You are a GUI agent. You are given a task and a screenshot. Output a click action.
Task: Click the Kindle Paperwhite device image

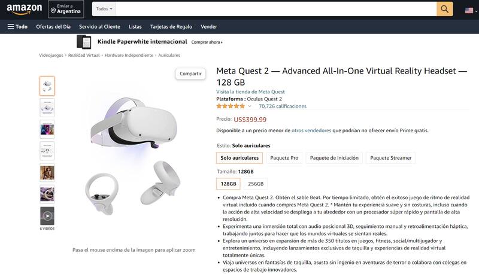click(x=84, y=42)
